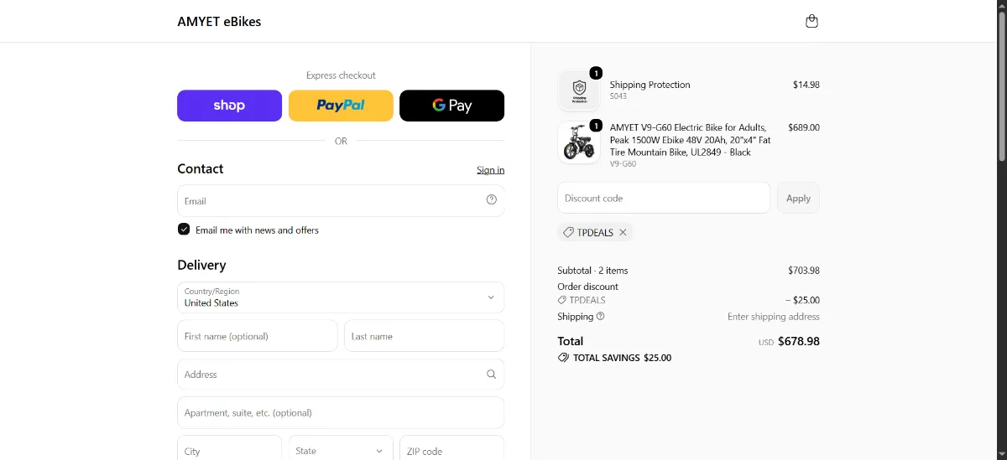1007x460 pixels.
Task: Click the Enter shipping address text
Action: (x=774, y=317)
